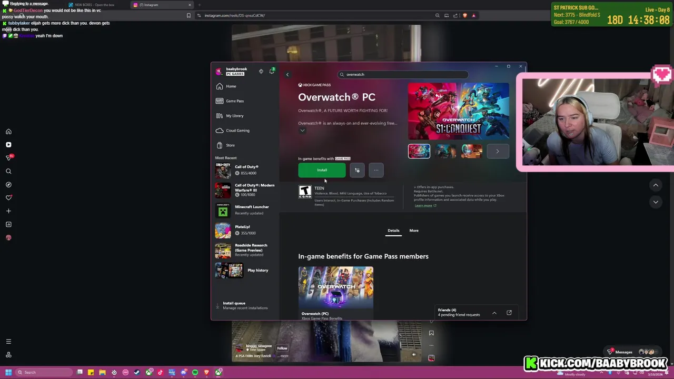674x379 pixels.
Task: Open manage/queue options button beside Install
Action: pos(357,170)
